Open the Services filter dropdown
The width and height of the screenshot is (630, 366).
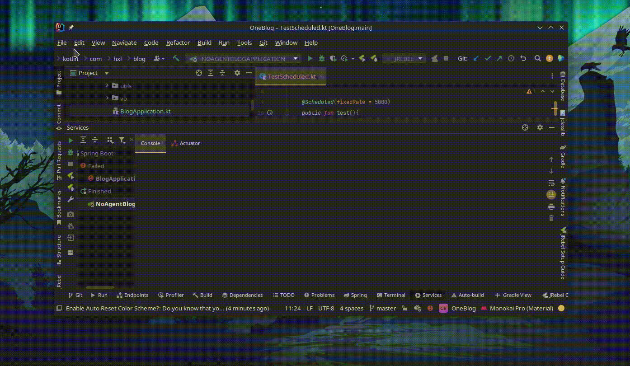coord(122,140)
